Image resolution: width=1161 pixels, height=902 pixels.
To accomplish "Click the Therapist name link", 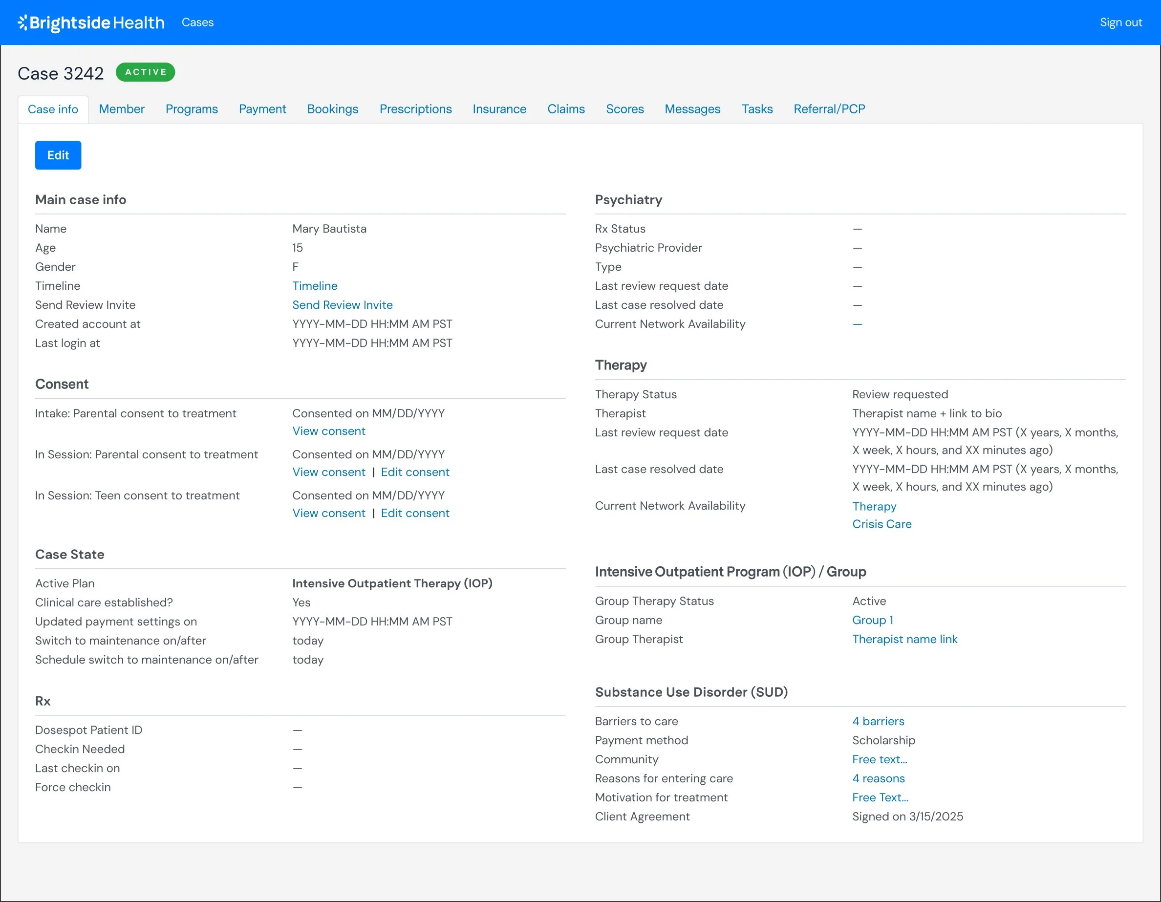I will click(x=904, y=640).
